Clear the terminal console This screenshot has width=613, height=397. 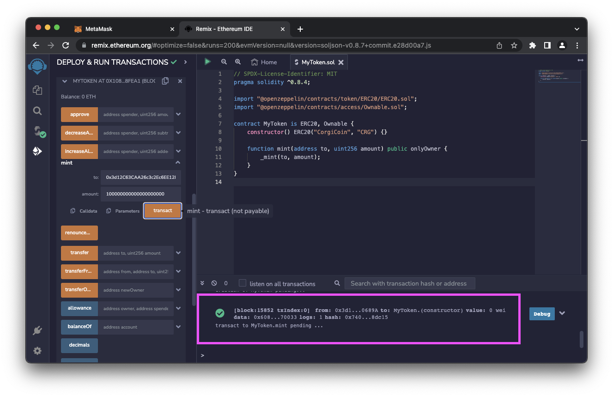coord(214,283)
